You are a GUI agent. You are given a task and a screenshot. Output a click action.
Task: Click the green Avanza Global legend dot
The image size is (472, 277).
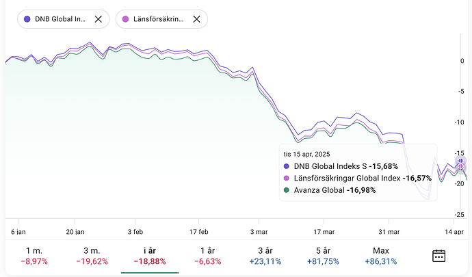(287, 189)
